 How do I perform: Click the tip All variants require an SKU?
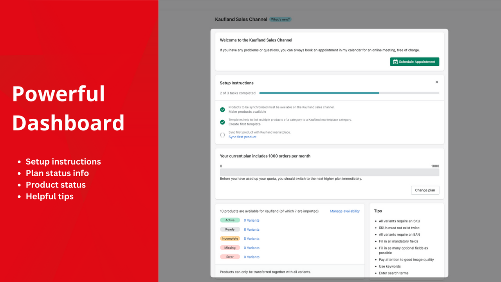coord(399,221)
